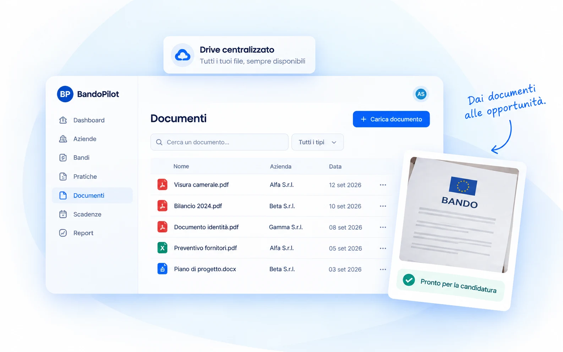This screenshot has height=352, width=563.
Task: Click the search magnifier icon
Action: [159, 142]
